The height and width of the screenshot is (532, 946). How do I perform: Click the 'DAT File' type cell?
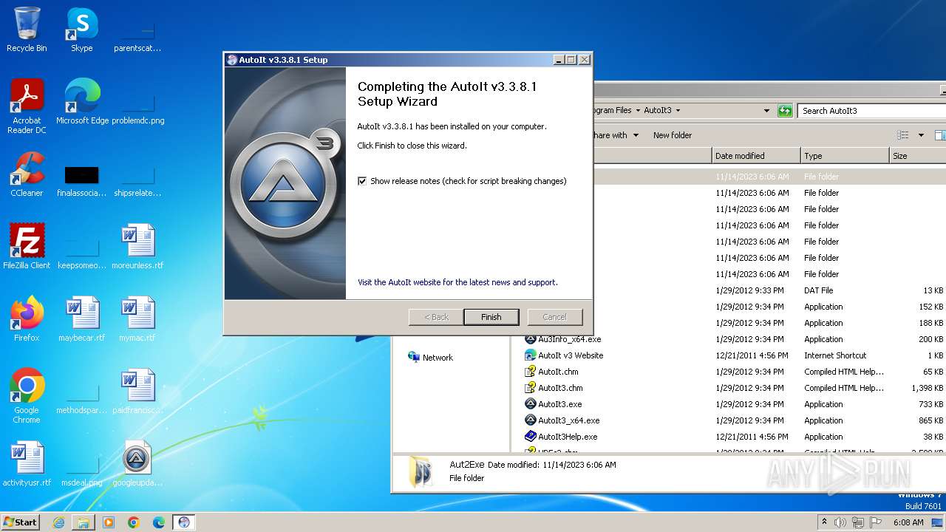coord(818,290)
